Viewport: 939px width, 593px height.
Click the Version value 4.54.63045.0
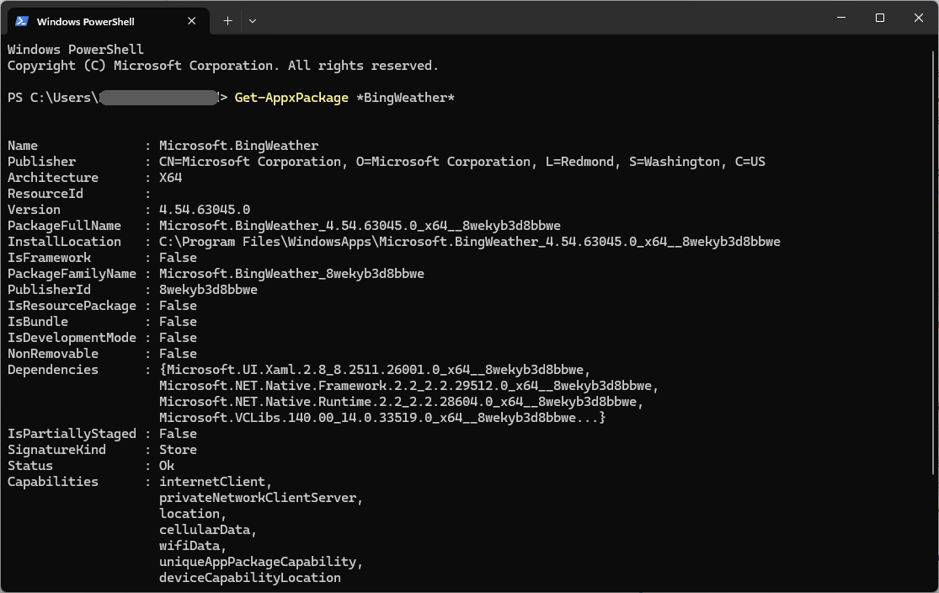point(204,210)
